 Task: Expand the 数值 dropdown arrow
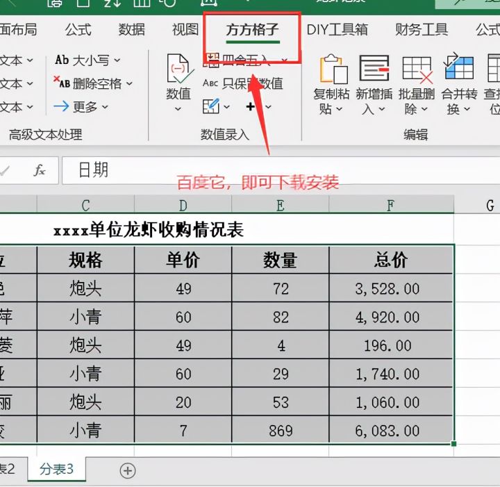coord(178,109)
